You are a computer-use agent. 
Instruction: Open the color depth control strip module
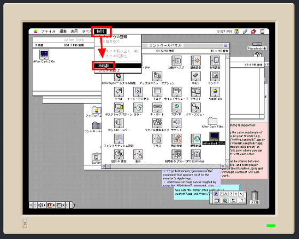[51, 205]
